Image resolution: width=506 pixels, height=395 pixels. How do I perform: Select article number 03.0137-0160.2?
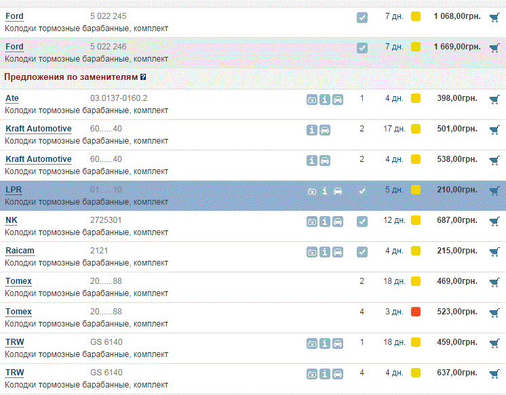[x=119, y=98]
